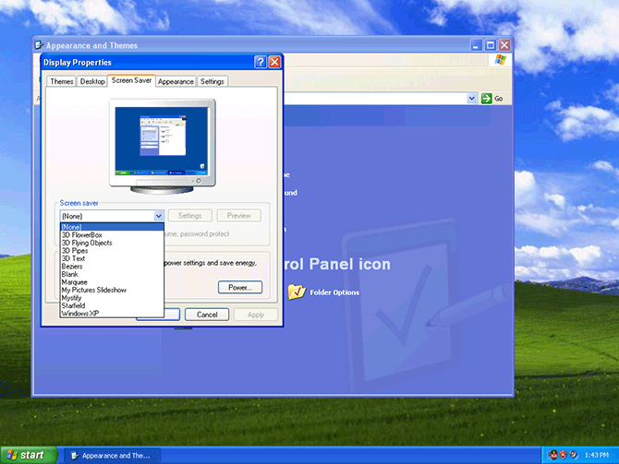
Task: Click the monitor preview image
Action: click(163, 146)
